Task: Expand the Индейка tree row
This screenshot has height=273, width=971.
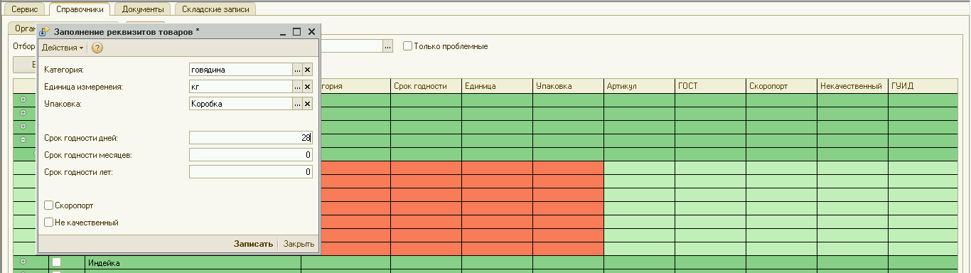Action: [23, 262]
